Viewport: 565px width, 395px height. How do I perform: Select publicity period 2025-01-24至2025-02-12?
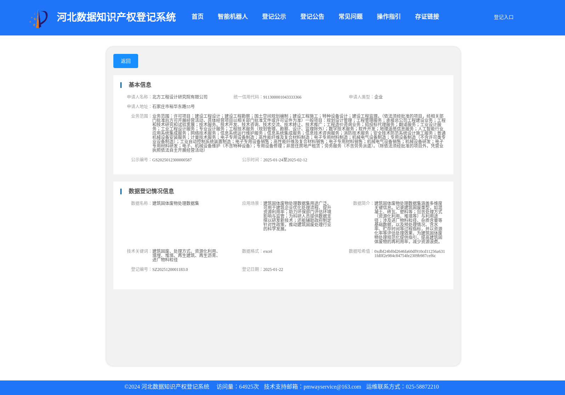pos(285,160)
